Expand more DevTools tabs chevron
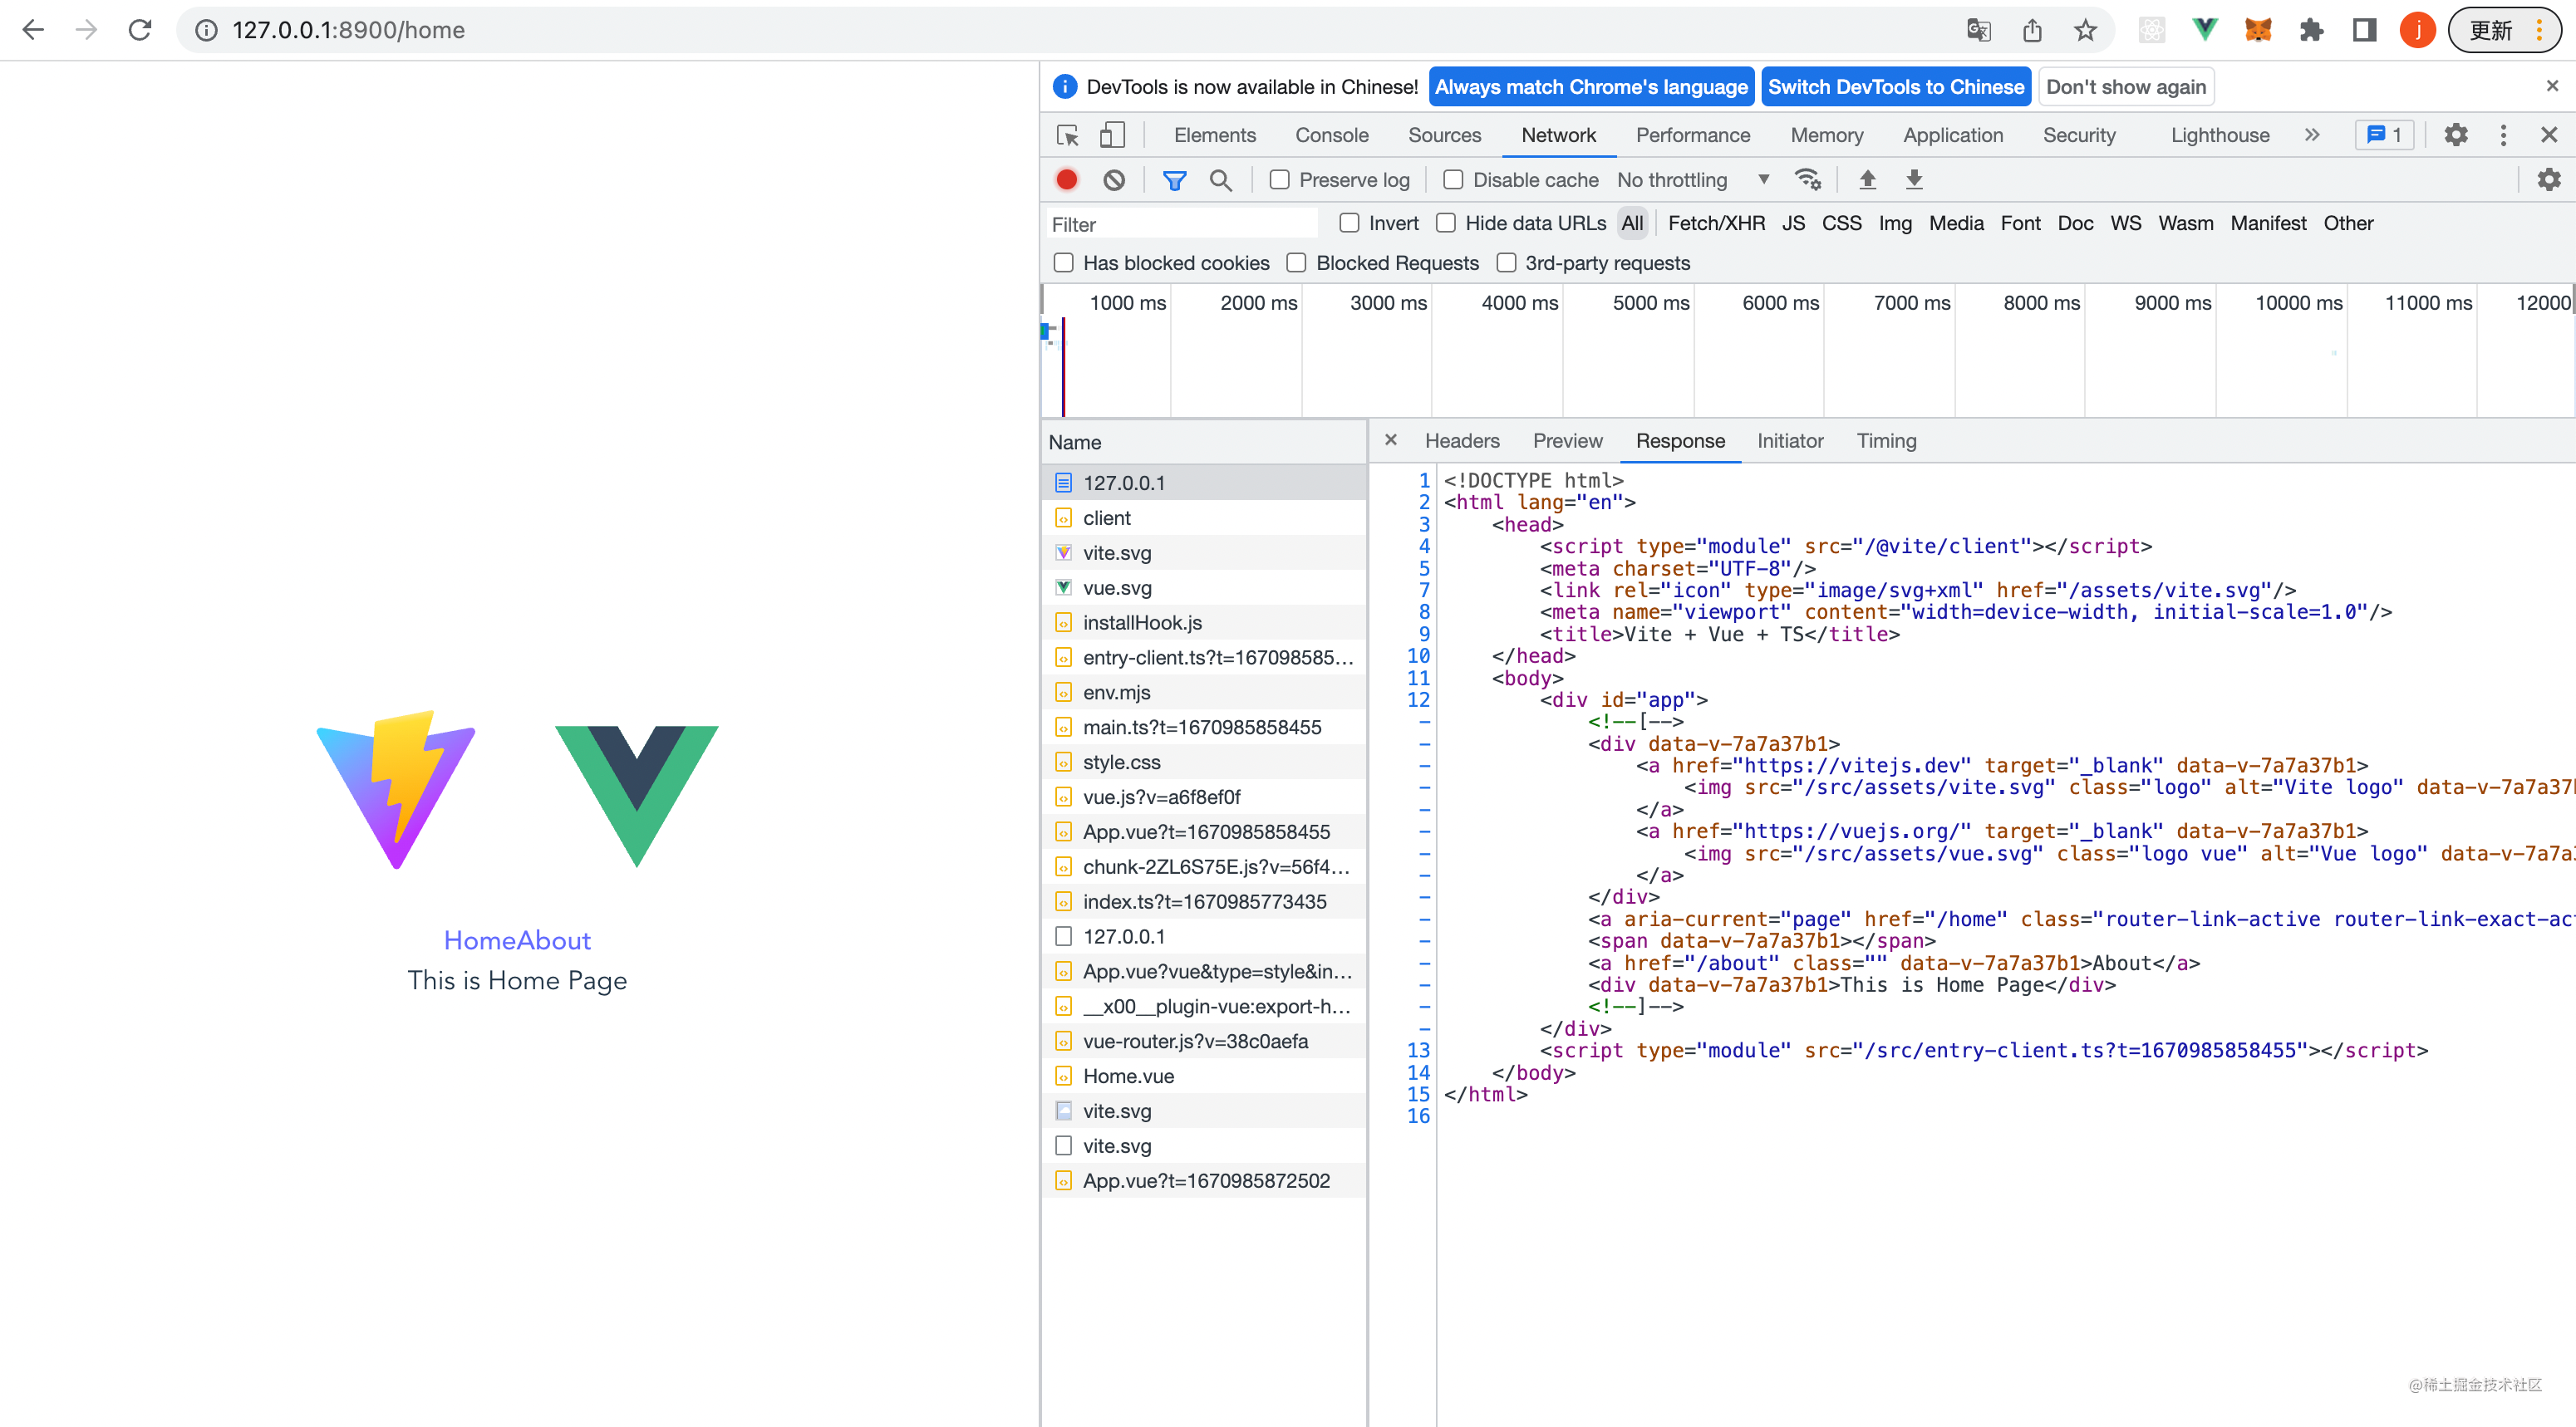The image size is (2576, 1427). (2311, 135)
